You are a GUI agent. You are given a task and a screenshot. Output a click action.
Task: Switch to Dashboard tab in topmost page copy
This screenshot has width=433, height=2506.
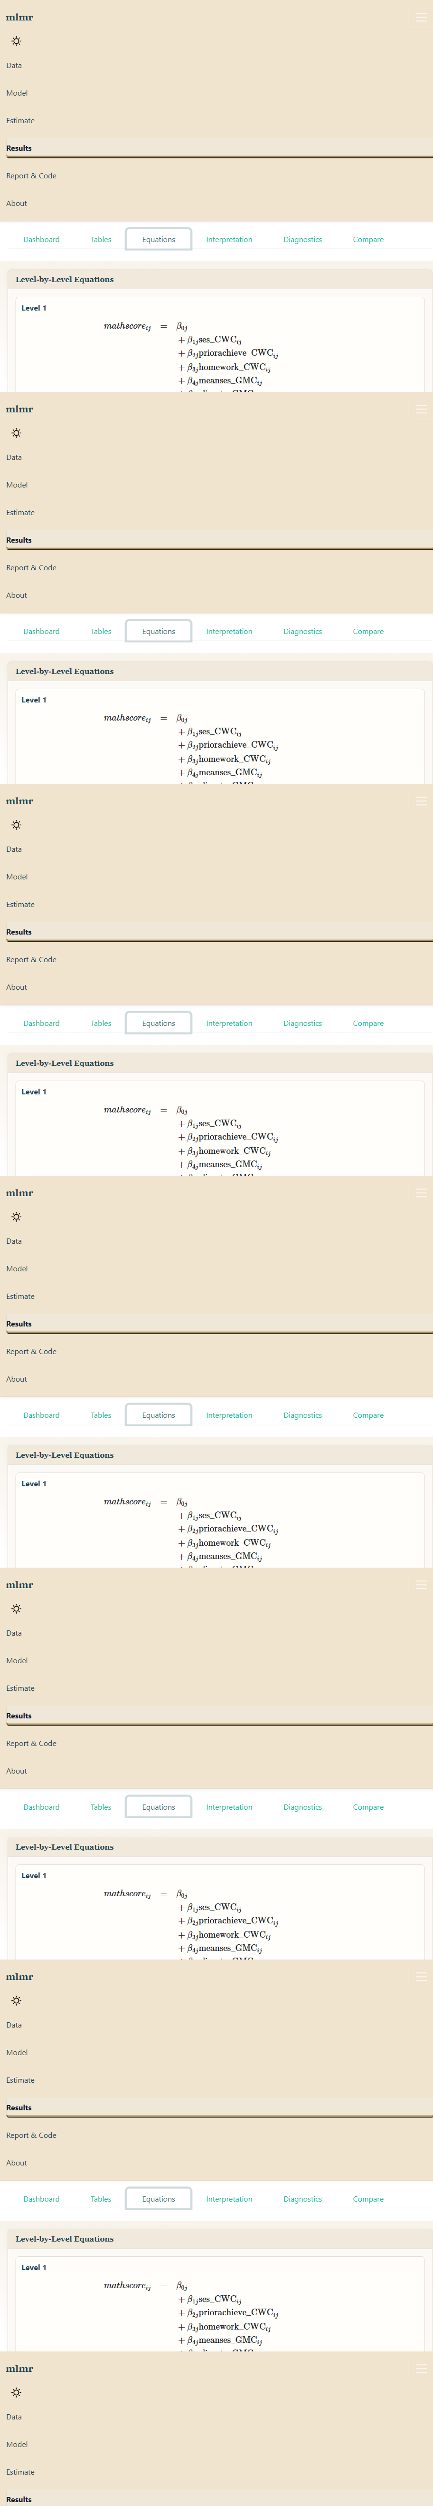[42, 239]
